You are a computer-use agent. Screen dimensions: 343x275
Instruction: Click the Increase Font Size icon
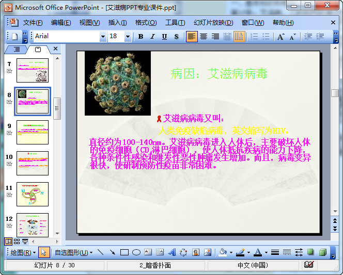pos(280,37)
